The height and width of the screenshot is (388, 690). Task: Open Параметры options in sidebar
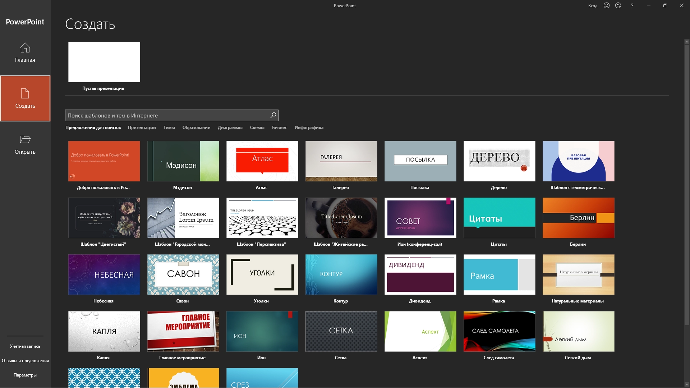pos(25,375)
